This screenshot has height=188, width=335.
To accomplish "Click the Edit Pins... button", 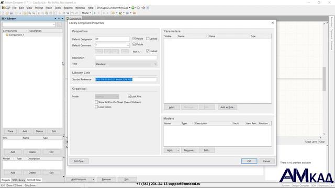I will pos(79,161).
